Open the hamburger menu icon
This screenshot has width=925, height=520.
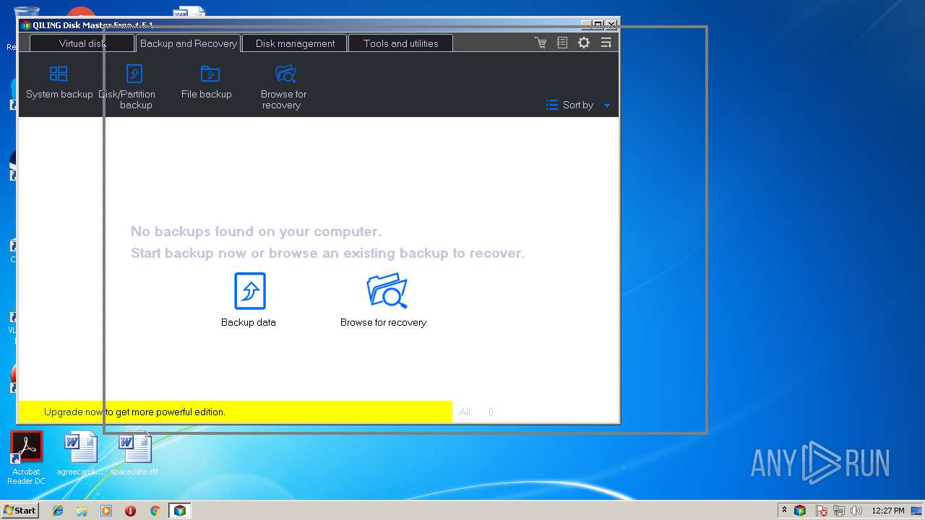[606, 43]
